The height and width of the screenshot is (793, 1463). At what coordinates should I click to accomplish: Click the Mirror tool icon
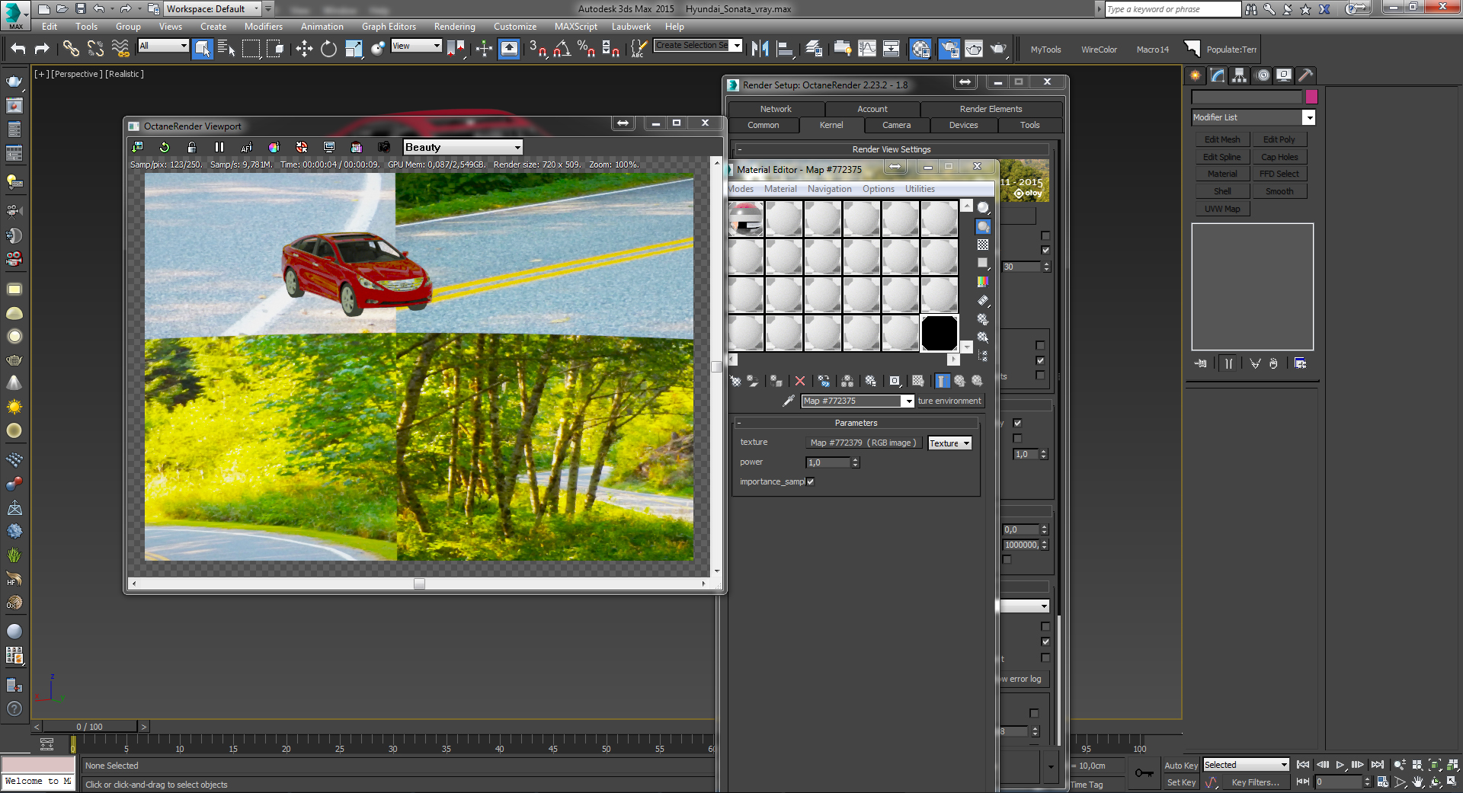[760, 49]
